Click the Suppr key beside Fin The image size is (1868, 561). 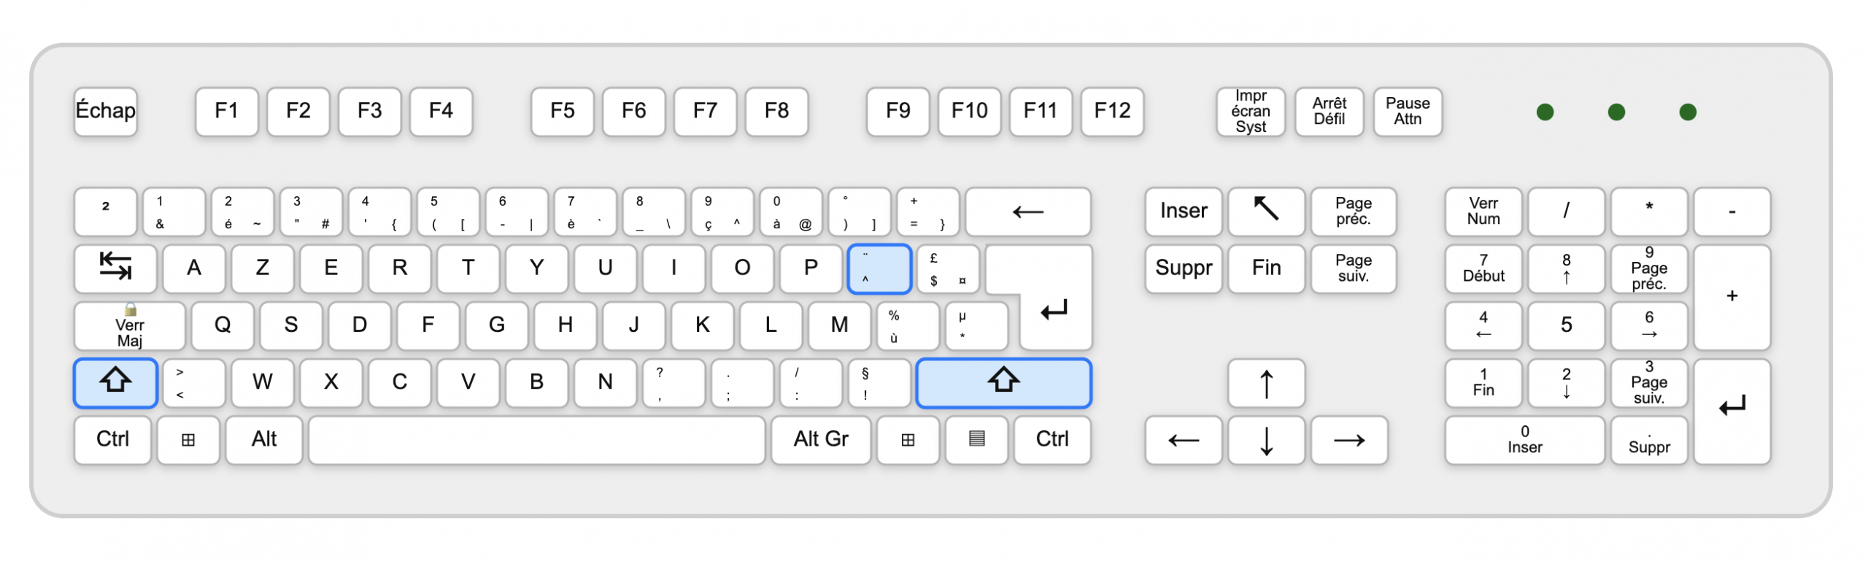click(1184, 268)
